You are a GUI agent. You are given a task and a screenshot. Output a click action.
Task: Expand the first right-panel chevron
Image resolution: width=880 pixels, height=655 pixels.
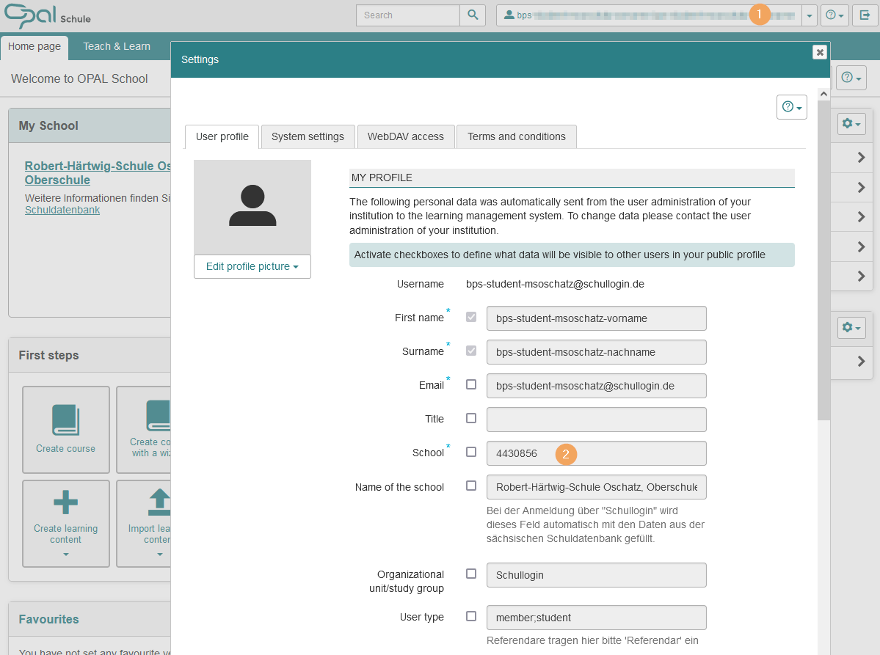862,158
